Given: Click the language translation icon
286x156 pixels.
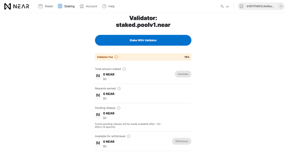Looking at the screenshot, I should click(x=222, y=6).
